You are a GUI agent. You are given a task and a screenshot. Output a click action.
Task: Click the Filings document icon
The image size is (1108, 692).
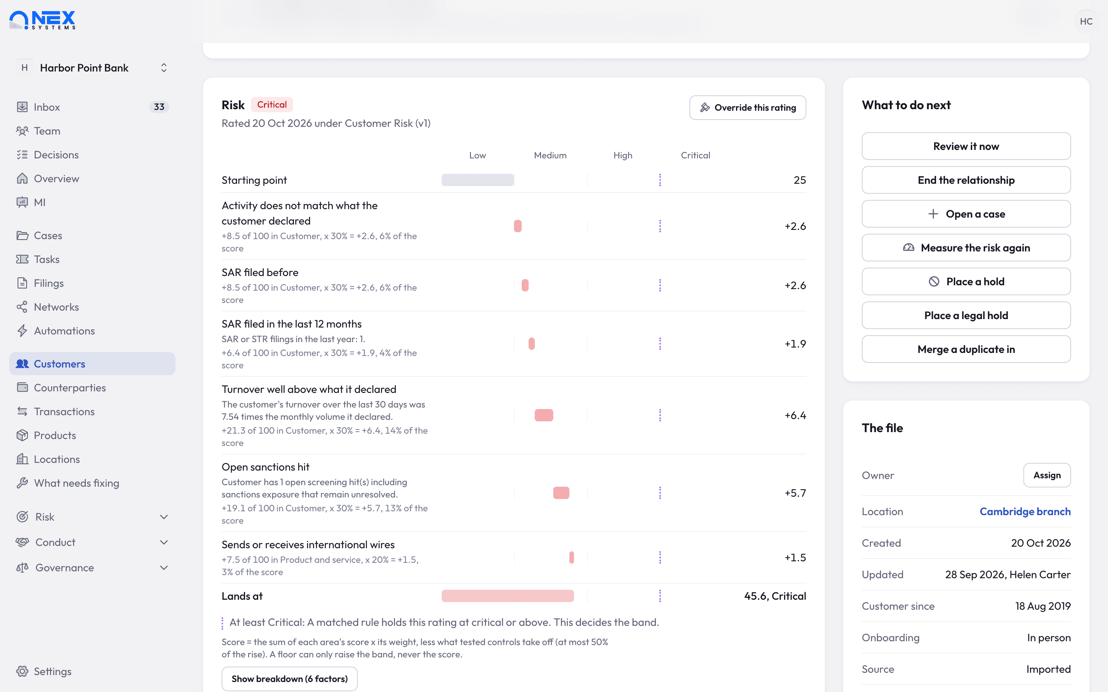pos(22,283)
